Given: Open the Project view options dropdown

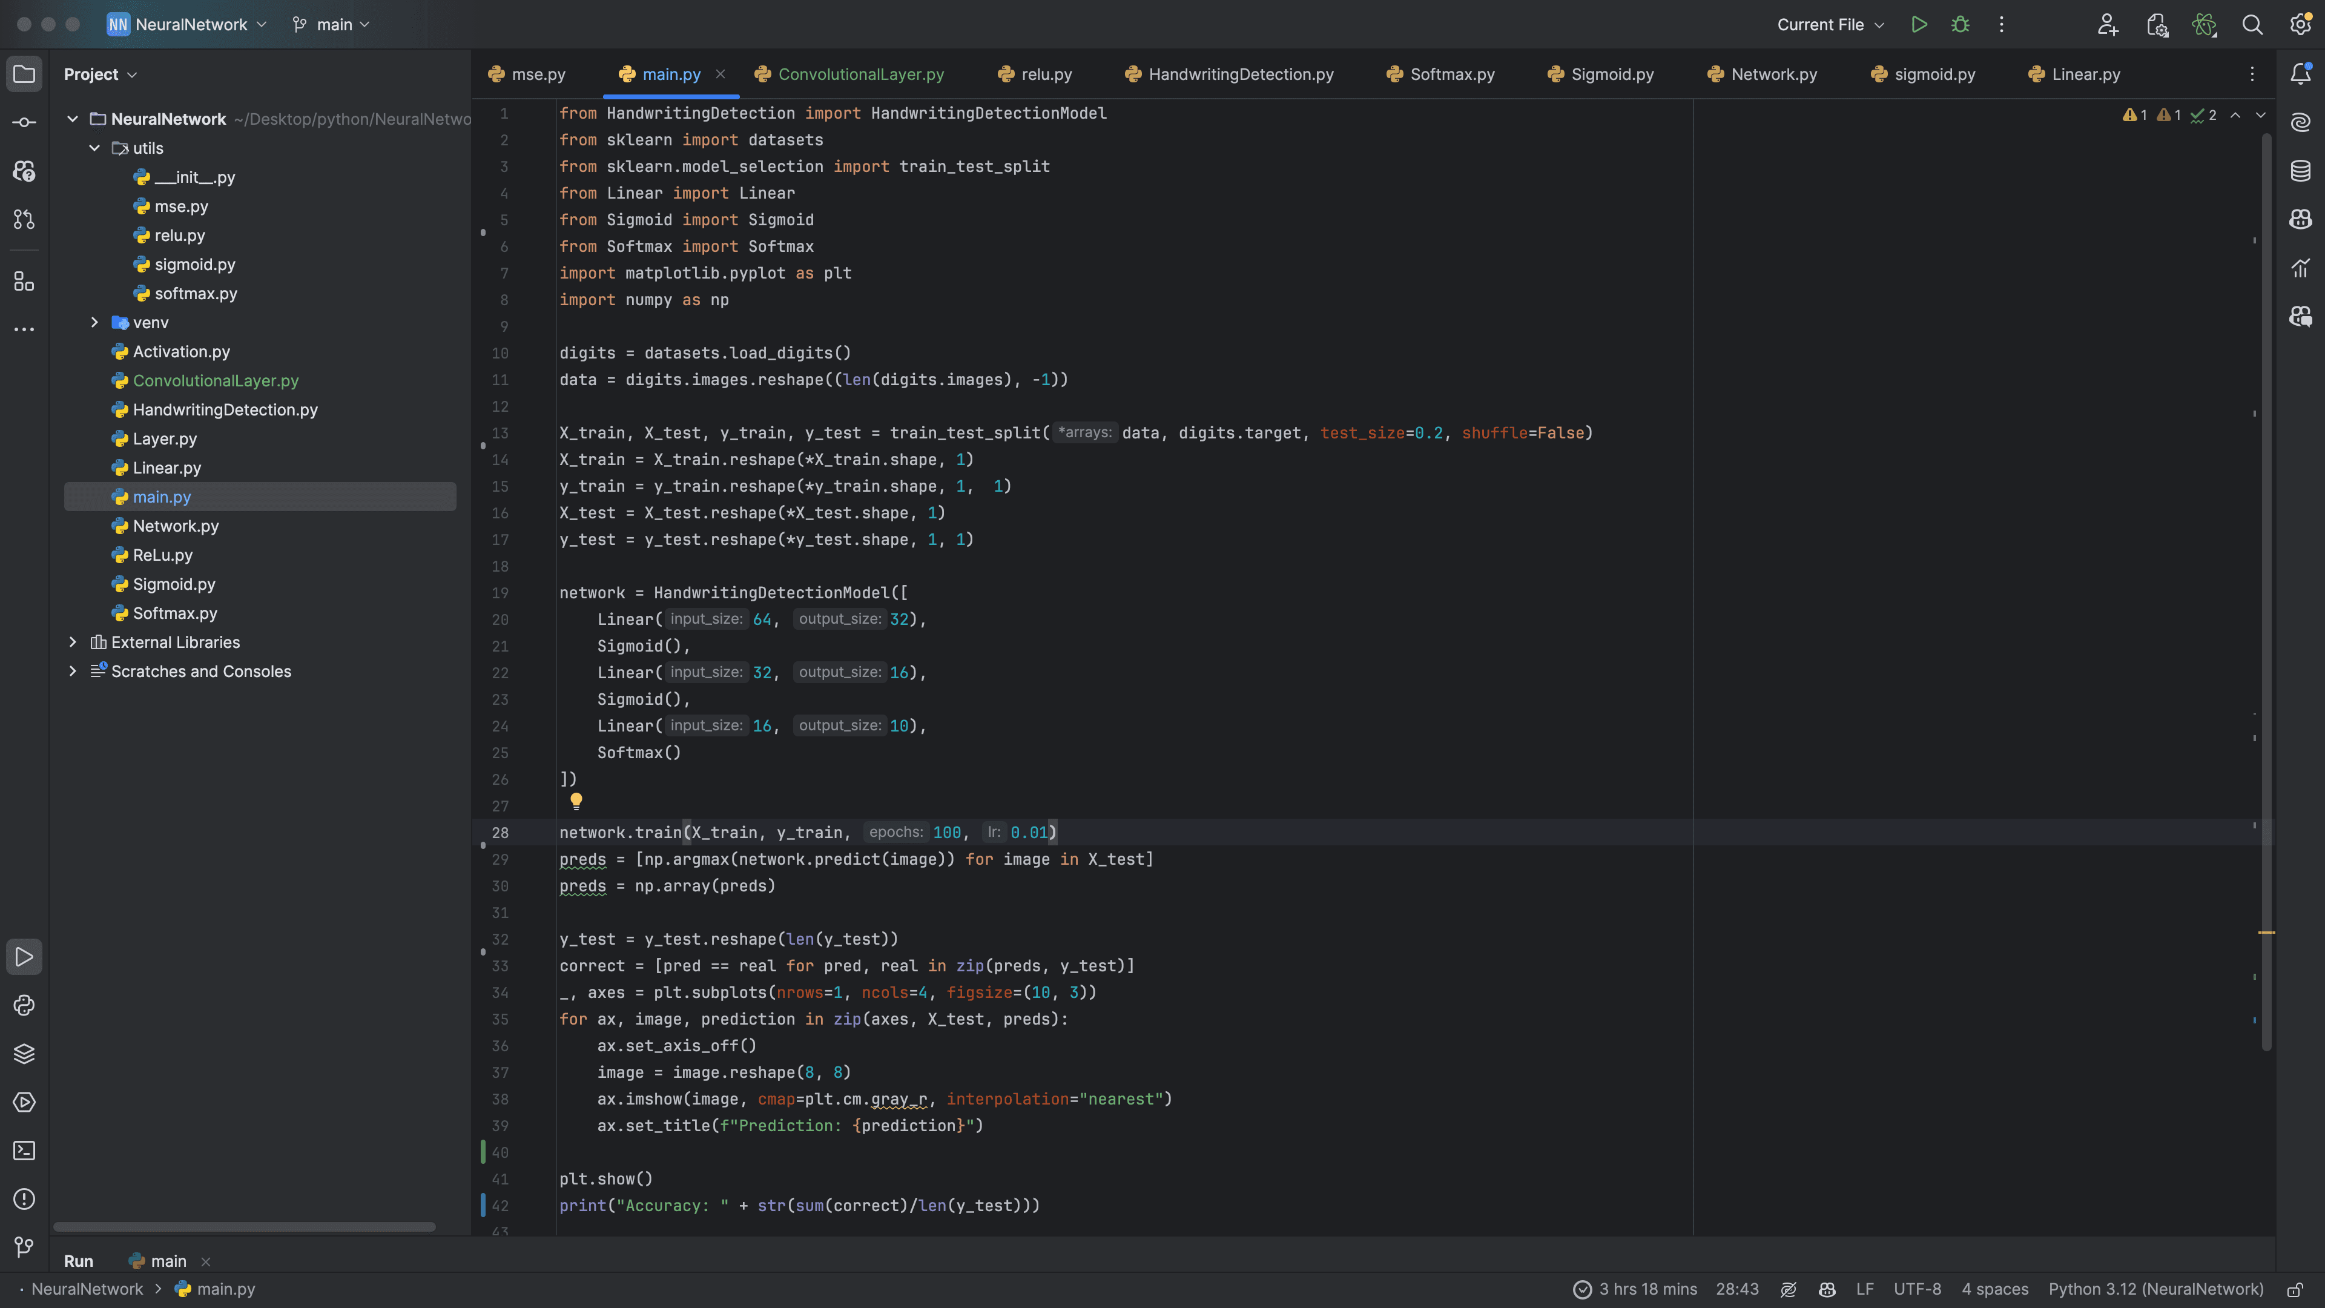Looking at the screenshot, I should click(100, 74).
